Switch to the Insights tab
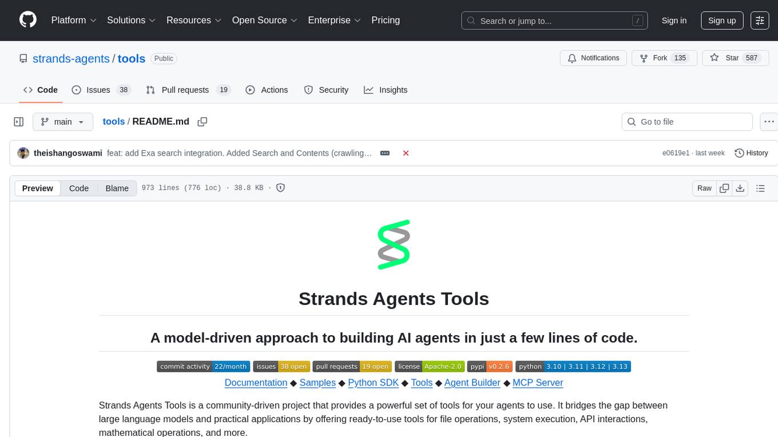This screenshot has height=437, width=778. (x=386, y=90)
